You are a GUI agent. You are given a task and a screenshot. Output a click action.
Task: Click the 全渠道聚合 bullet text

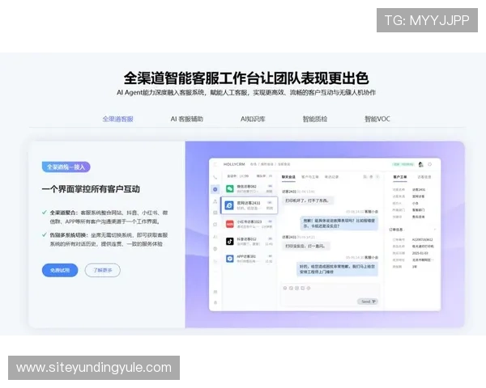109,217
